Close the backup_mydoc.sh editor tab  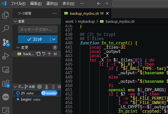pos(107,13)
